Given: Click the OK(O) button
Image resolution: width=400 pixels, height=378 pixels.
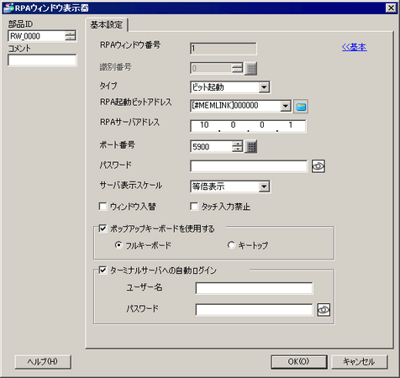Looking at the screenshot, I should pos(299,362).
